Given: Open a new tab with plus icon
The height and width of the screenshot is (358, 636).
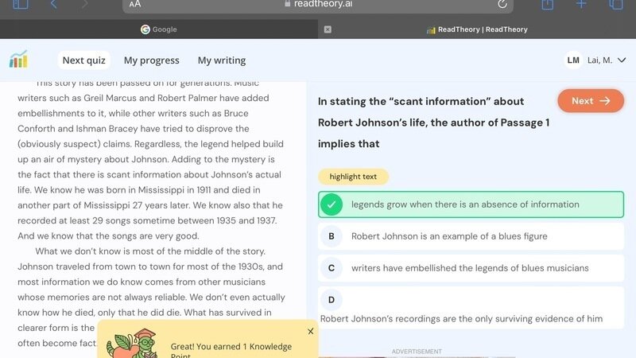Looking at the screenshot, I should click(581, 4).
